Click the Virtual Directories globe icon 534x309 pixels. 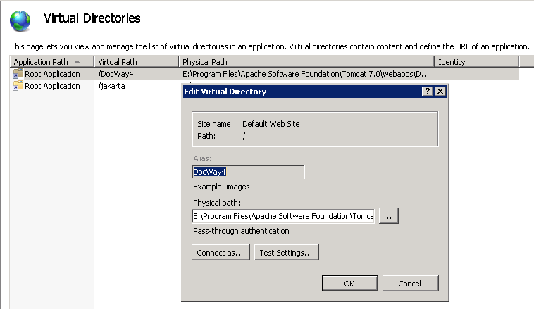click(20, 21)
